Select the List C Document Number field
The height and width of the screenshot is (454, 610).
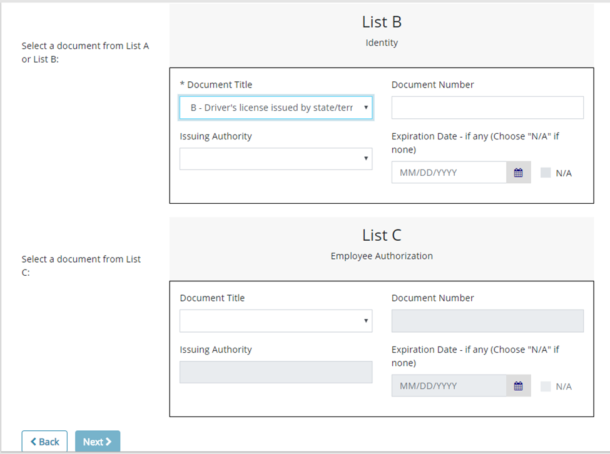[487, 321]
